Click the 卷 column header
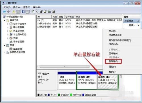The image size is (142, 103). [44, 17]
